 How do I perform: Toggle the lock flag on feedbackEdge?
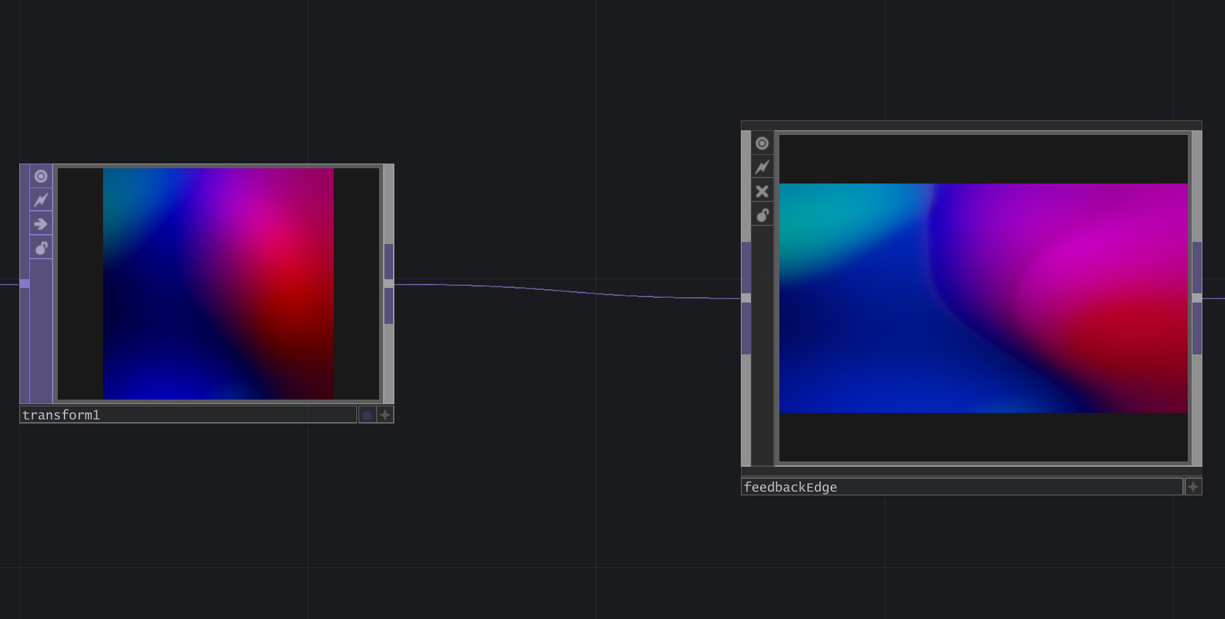click(x=762, y=215)
